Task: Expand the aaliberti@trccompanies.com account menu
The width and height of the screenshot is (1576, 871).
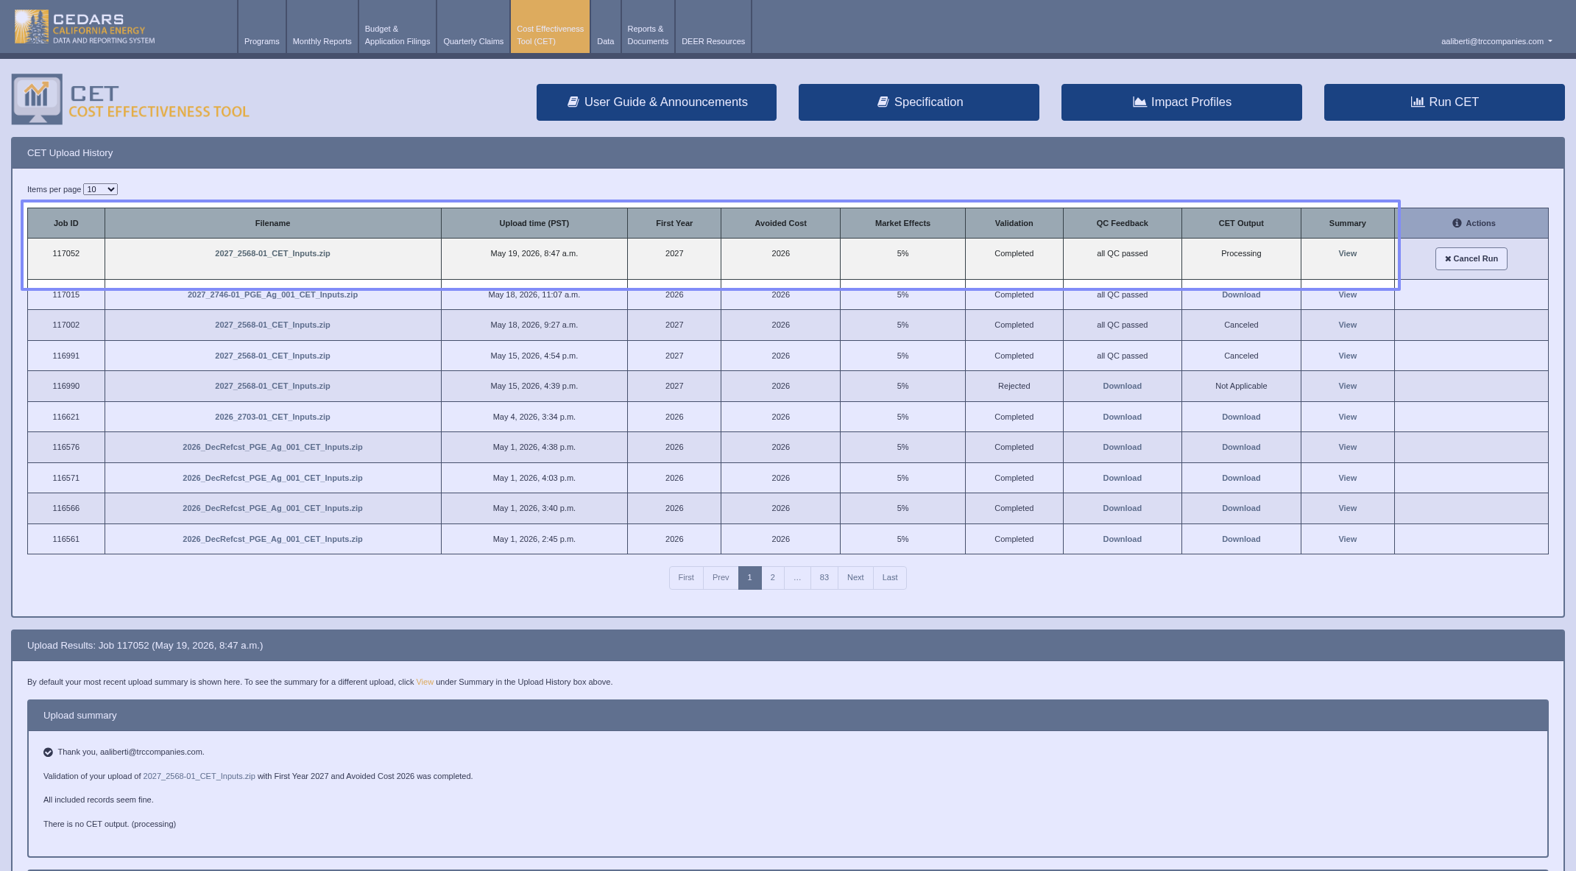Action: pyautogui.click(x=1497, y=41)
